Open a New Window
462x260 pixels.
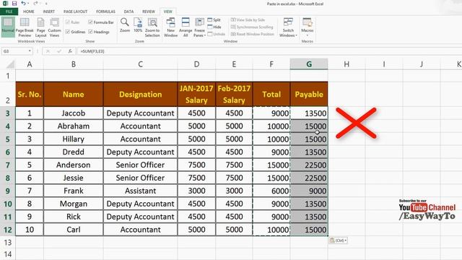click(170, 27)
